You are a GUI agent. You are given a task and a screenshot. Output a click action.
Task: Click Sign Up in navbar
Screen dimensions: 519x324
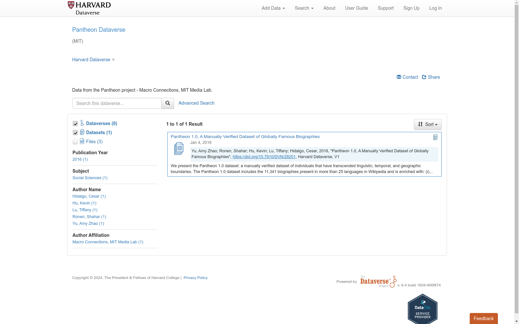point(411,8)
